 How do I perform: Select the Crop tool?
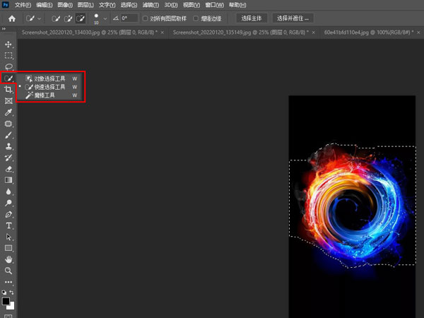click(x=8, y=90)
